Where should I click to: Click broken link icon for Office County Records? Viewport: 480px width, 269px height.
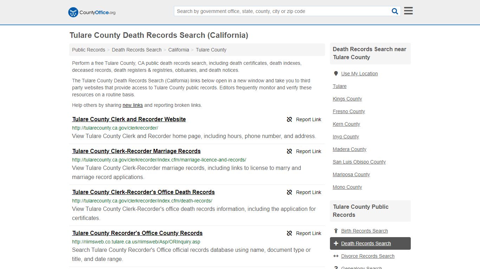click(x=290, y=233)
